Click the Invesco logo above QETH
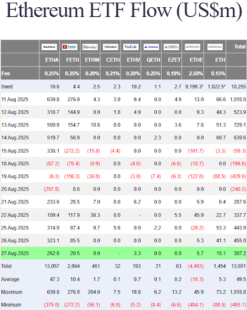247x310 pixels. coord(151,47)
